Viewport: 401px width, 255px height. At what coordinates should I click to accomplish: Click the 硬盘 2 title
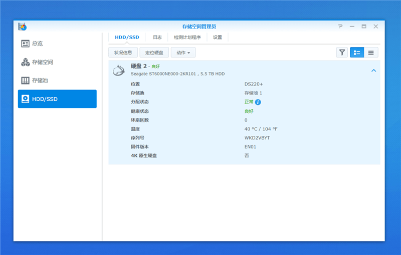click(x=139, y=66)
